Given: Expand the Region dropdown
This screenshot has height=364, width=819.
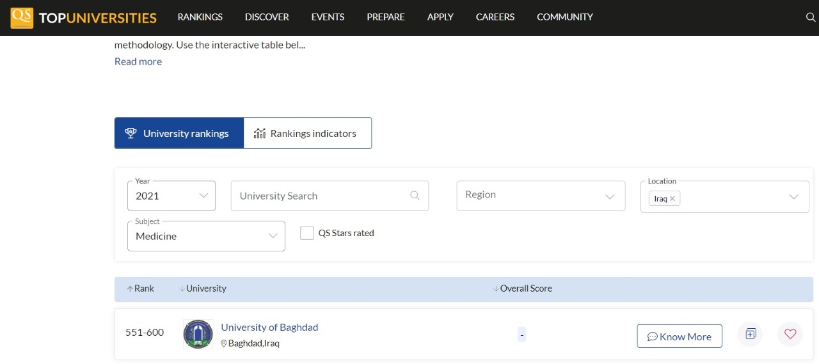Looking at the screenshot, I should (x=541, y=195).
